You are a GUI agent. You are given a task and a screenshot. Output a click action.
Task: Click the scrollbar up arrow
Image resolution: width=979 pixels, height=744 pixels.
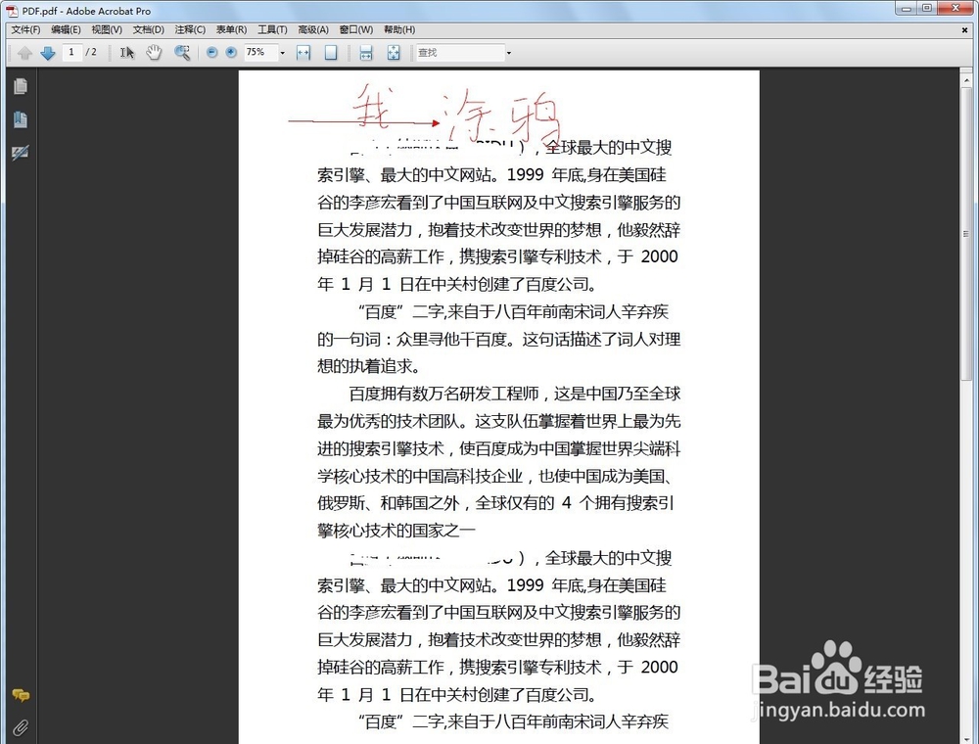[966, 81]
